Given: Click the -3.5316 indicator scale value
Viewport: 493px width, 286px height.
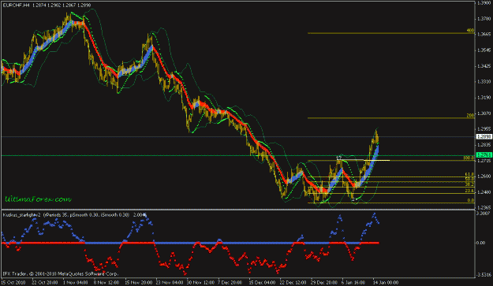Looking at the screenshot, I should (x=484, y=275).
